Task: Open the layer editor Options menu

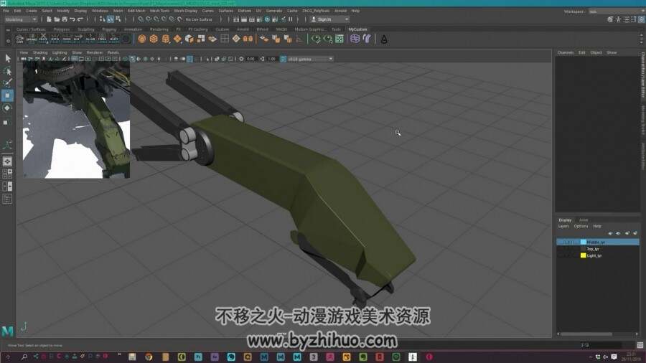Action: [x=581, y=226]
